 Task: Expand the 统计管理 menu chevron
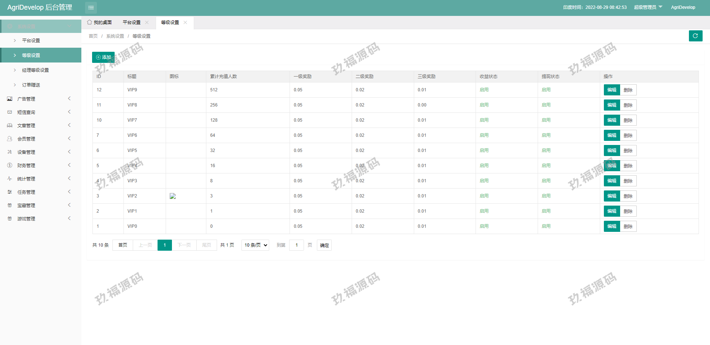[x=69, y=179]
